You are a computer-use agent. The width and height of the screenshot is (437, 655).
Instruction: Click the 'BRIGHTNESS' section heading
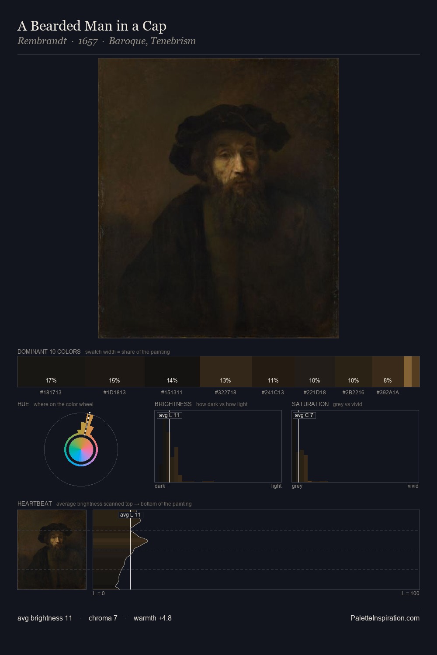click(173, 404)
